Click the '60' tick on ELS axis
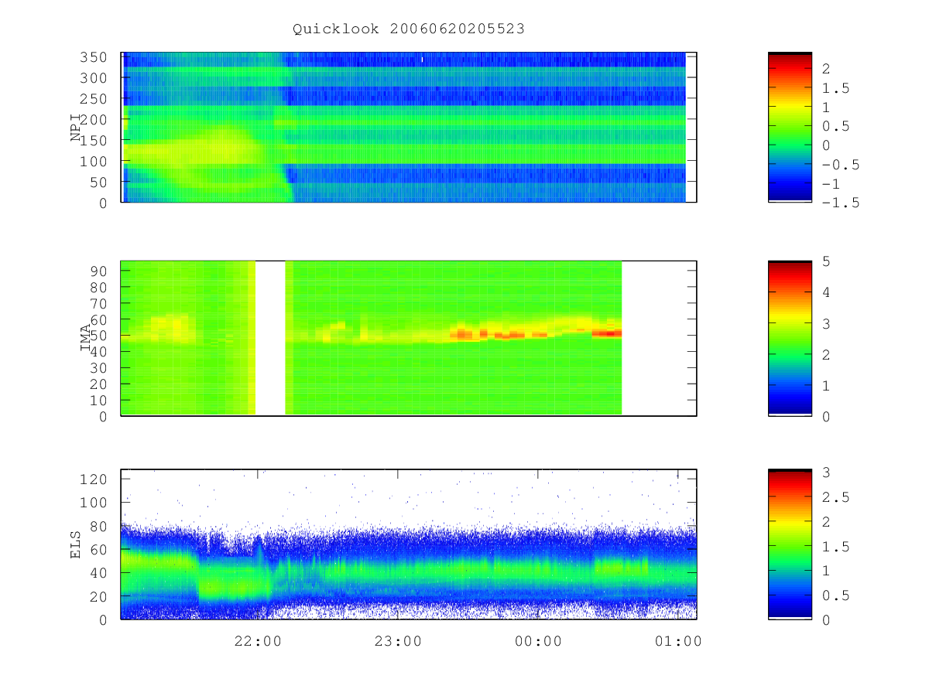The image size is (929, 696). coord(99,550)
